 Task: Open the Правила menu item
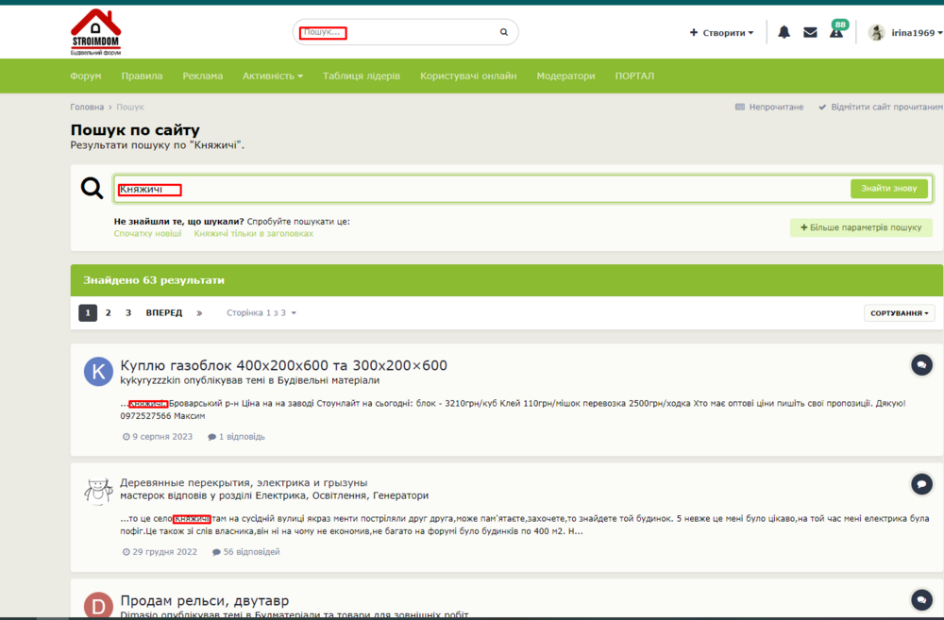point(143,75)
